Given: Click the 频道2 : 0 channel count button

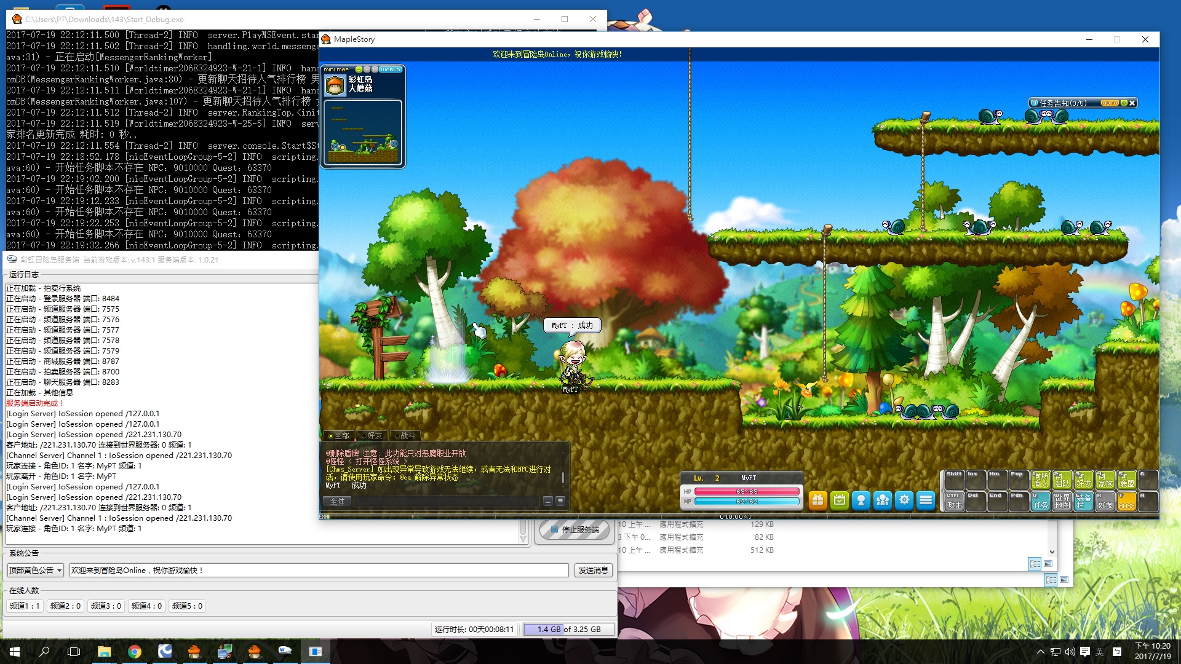Looking at the screenshot, I should 65,606.
